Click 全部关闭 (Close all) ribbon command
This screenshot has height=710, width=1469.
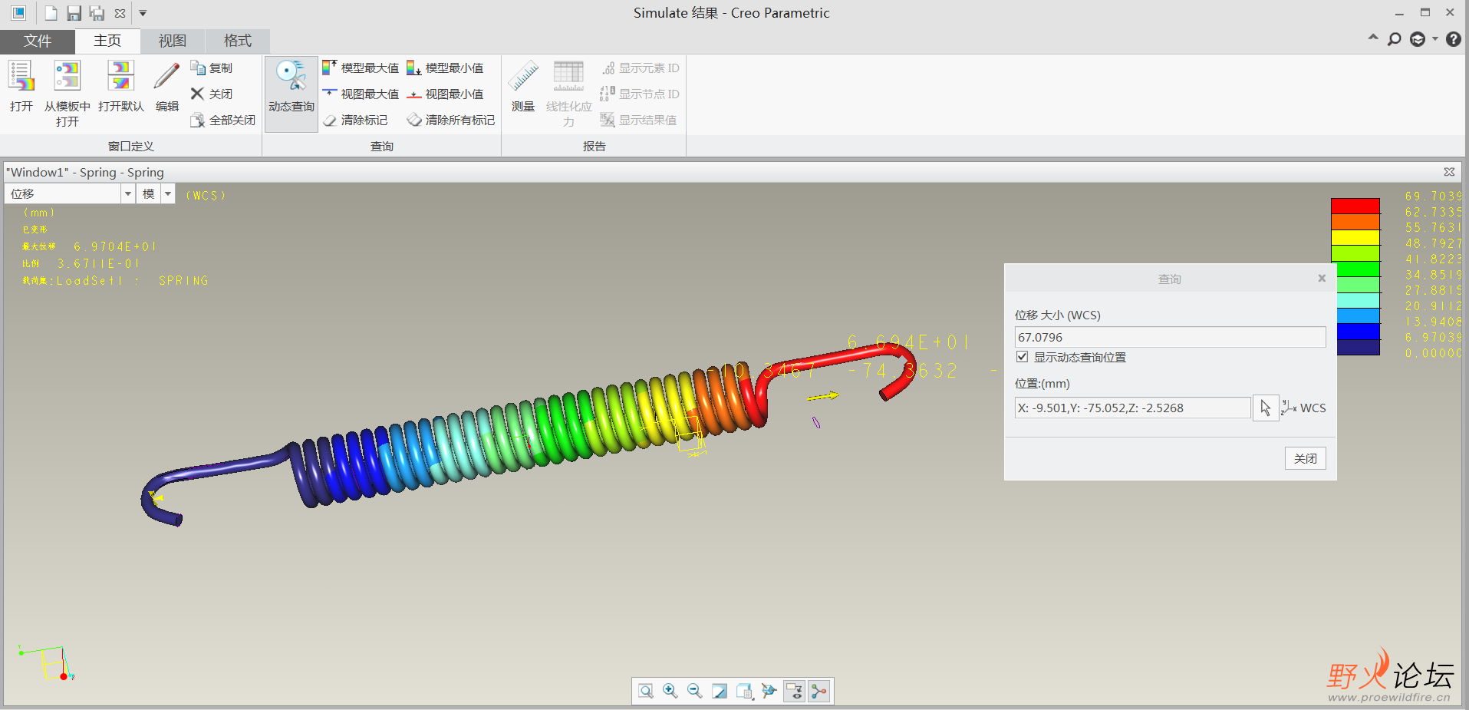222,121
